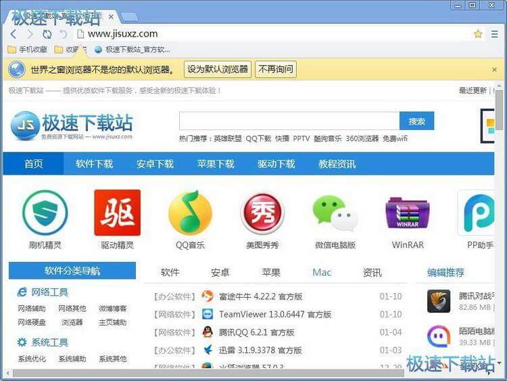Switch to the 软件 list tab
The image size is (507, 381).
pos(170,272)
